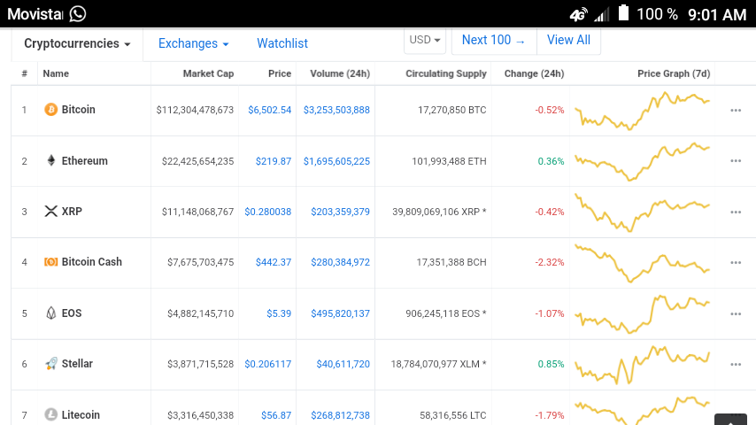
Task: Open the Stellar name link
Action: pyautogui.click(x=77, y=364)
